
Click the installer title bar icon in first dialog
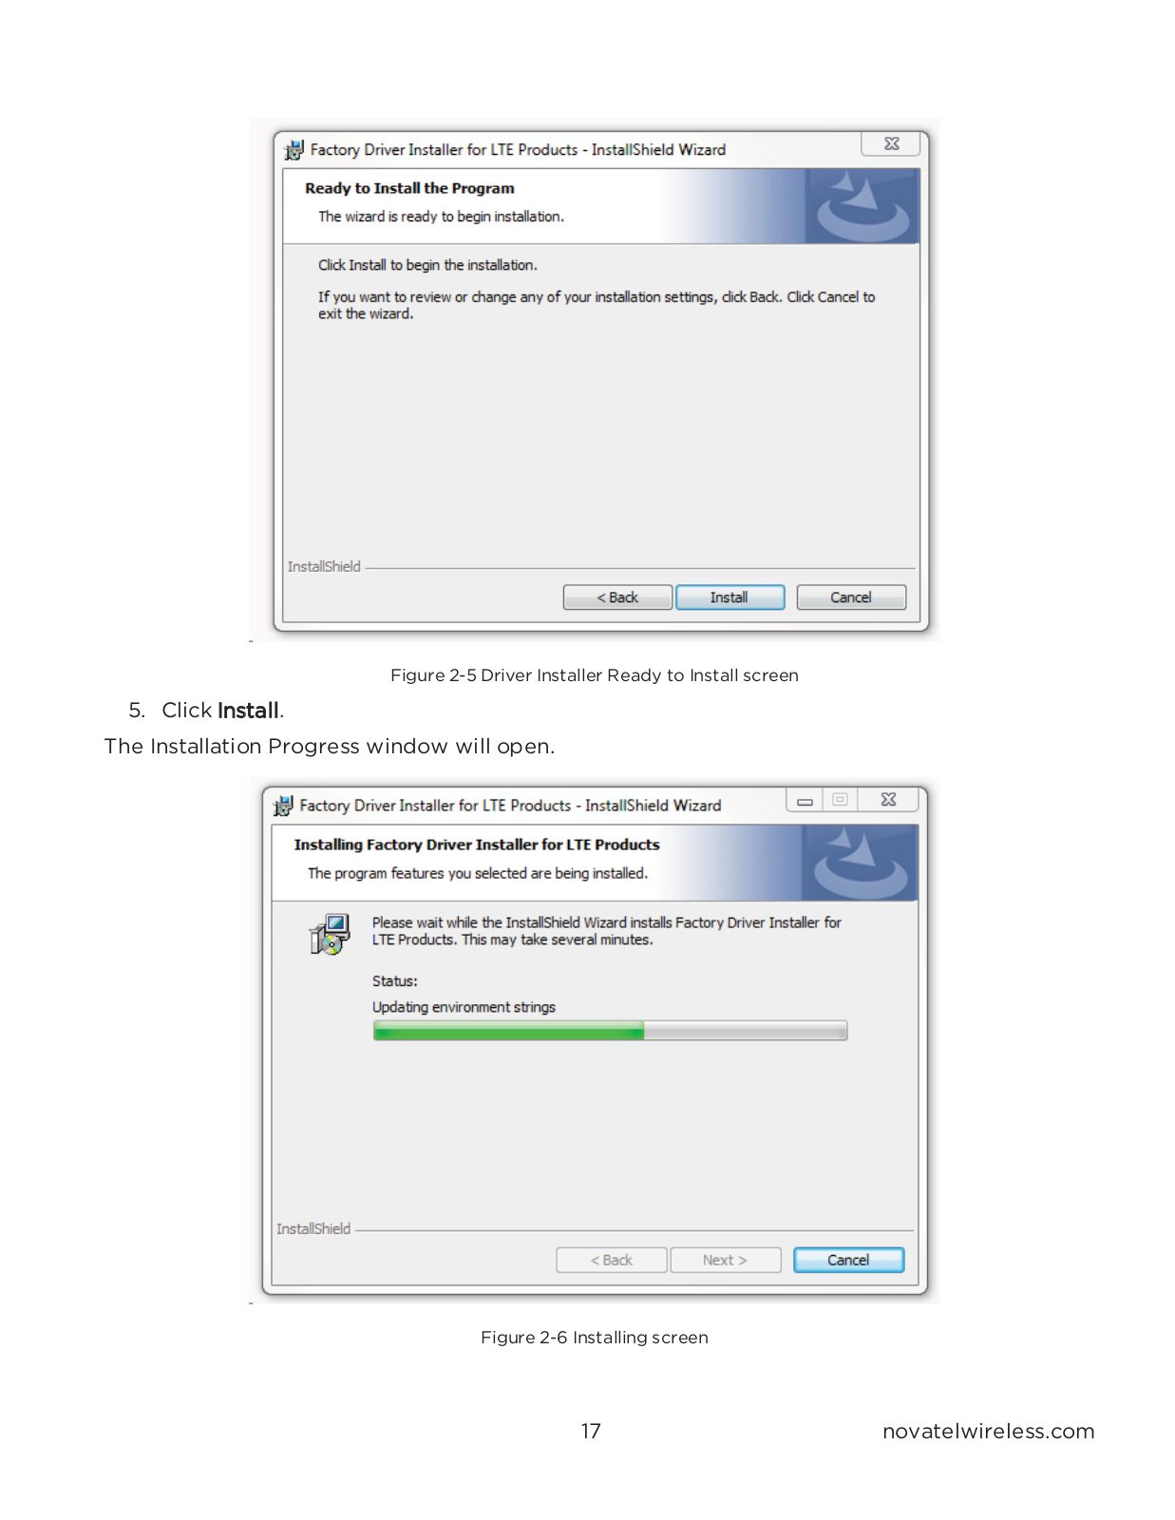294,150
